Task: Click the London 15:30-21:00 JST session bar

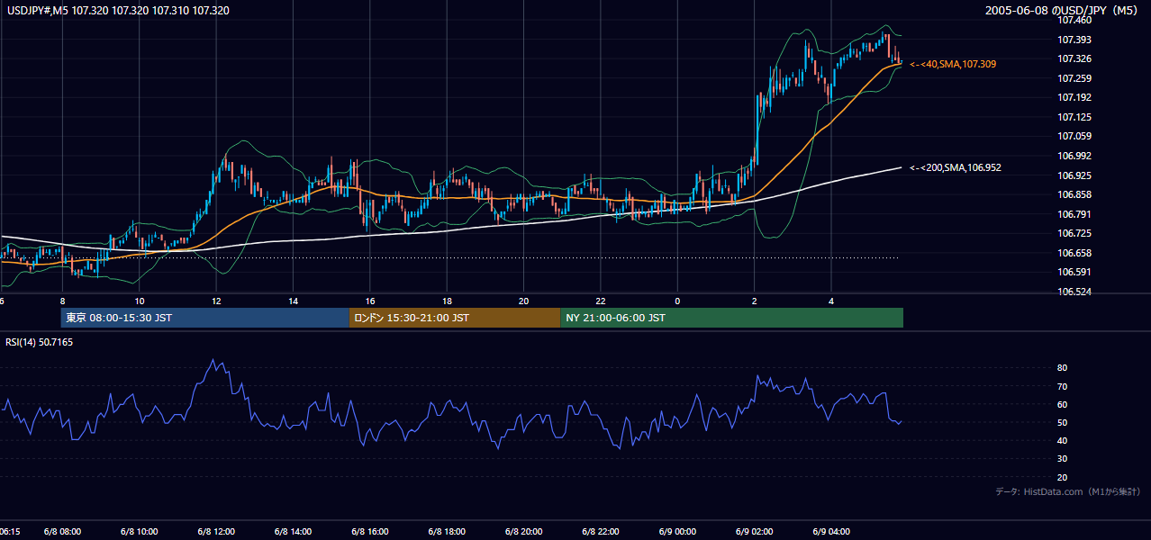Action: 455,318
